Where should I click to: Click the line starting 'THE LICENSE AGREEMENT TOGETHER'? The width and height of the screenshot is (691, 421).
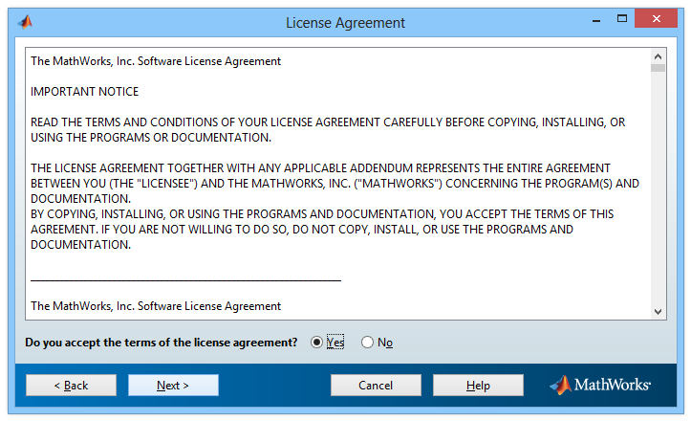click(320, 168)
